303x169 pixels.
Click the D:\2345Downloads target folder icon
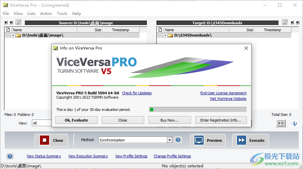tap(170, 35)
